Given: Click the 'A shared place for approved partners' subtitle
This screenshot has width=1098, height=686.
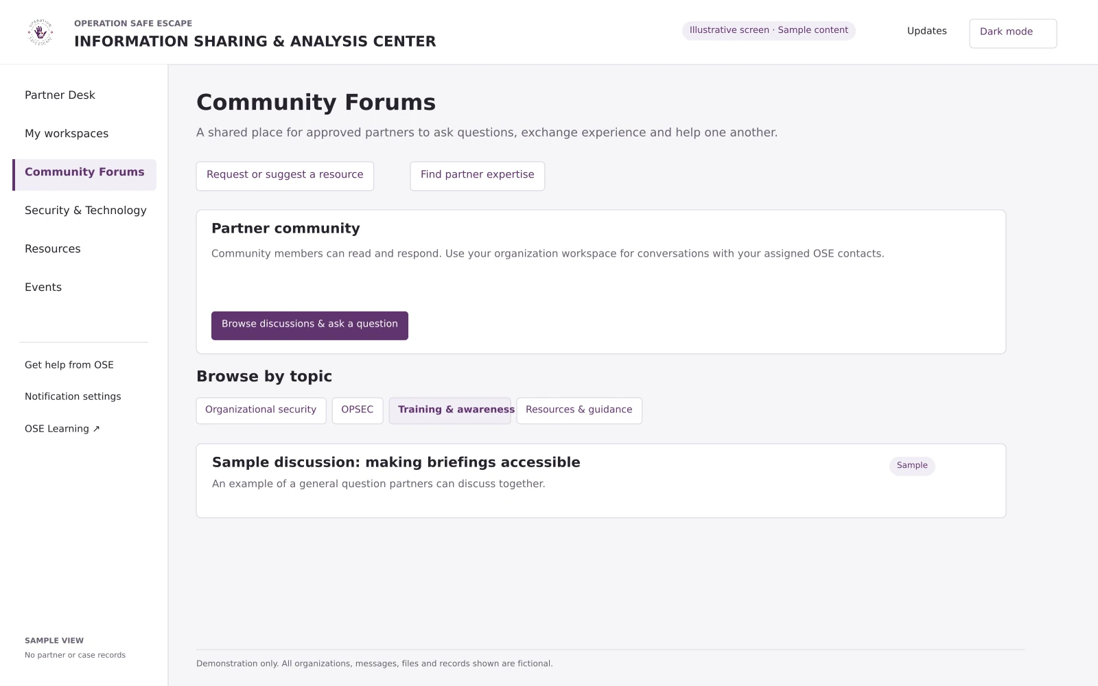Looking at the screenshot, I should click(x=487, y=132).
